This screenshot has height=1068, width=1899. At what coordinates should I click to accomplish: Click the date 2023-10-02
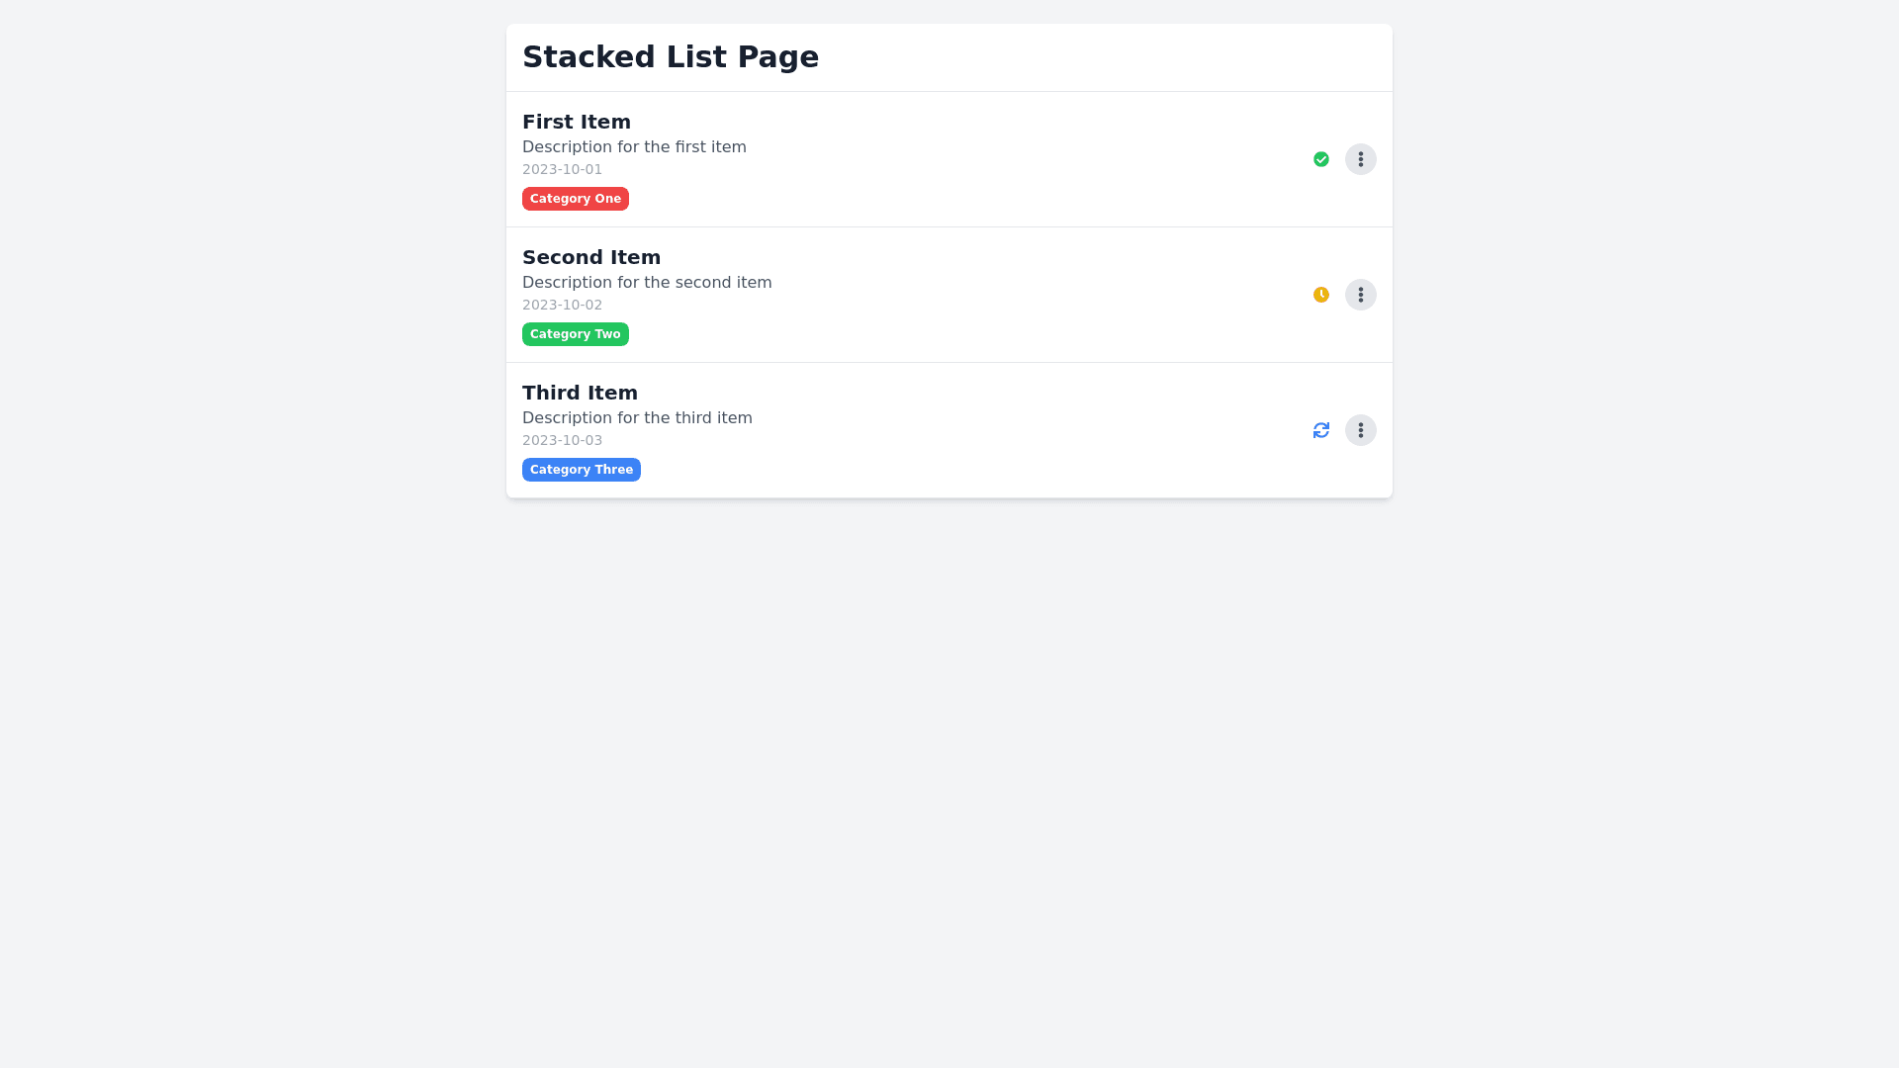(562, 306)
